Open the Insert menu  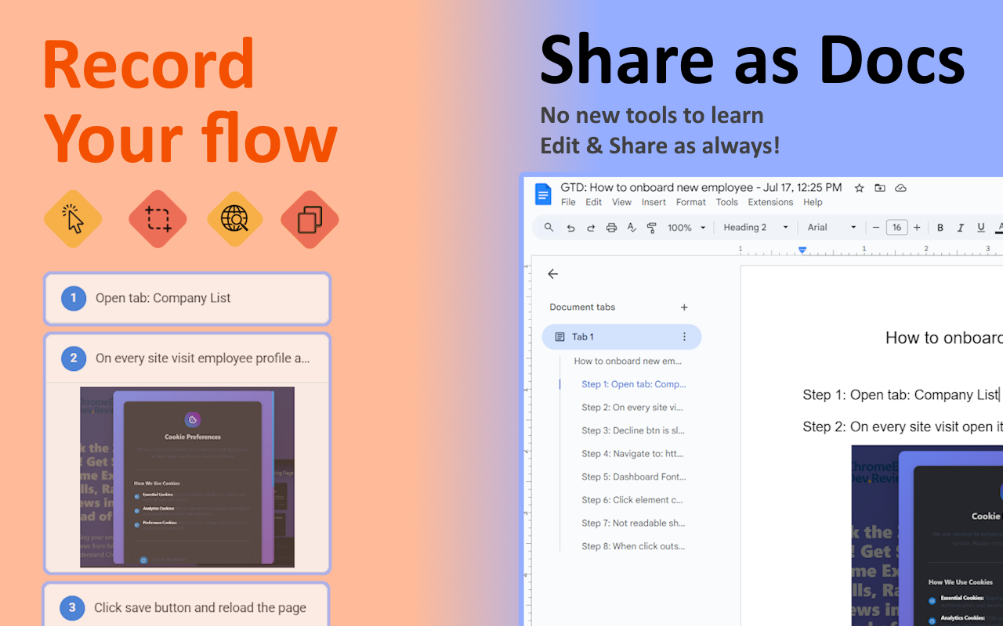coord(654,202)
